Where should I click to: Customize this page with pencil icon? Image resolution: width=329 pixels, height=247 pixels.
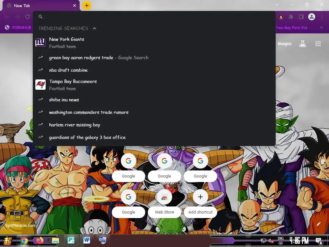tap(318, 224)
